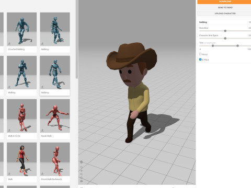Image resolution: width=251 pixels, height=188 pixels.
Task: Select the Walk animation with female character
Action: 21,159
